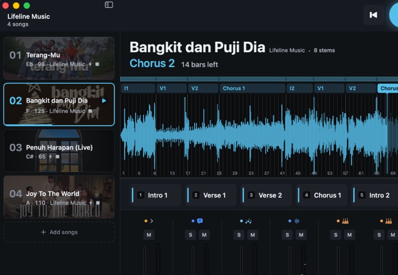Mute the first channel with the chevron

tap(149, 235)
